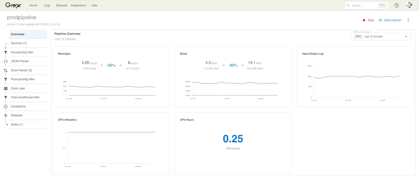This screenshot has height=184, width=419.
Task: Click the time range dropdown arrow
Action: click(406, 37)
